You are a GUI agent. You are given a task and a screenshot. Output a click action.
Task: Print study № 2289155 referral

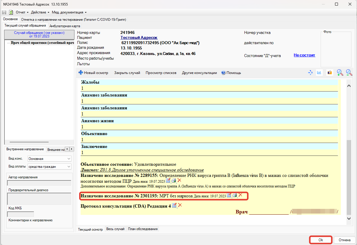tap(174, 180)
